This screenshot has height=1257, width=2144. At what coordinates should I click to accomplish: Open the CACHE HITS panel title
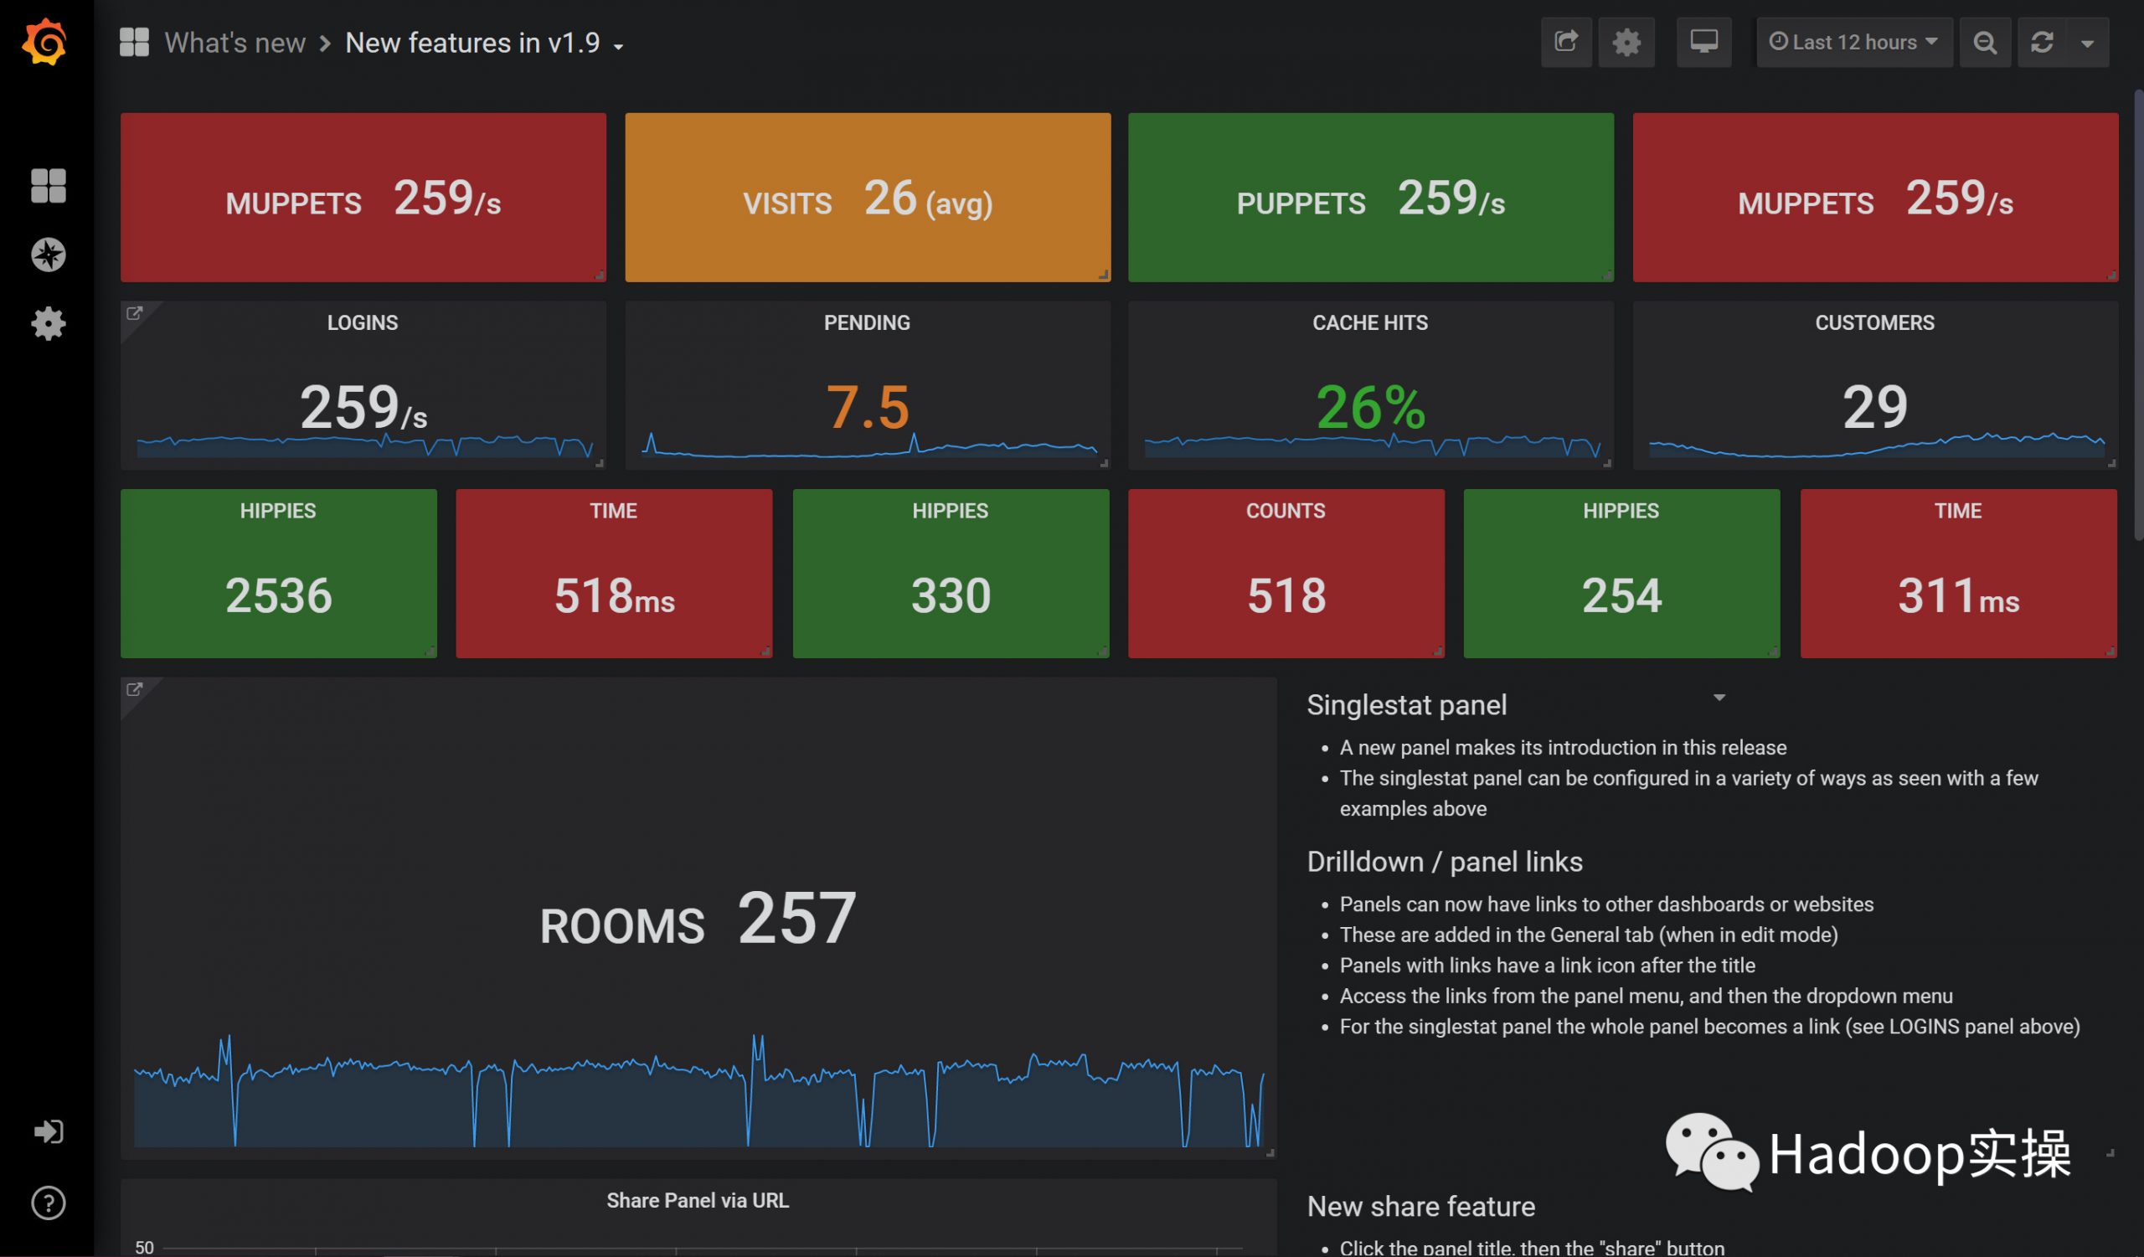[x=1370, y=322]
